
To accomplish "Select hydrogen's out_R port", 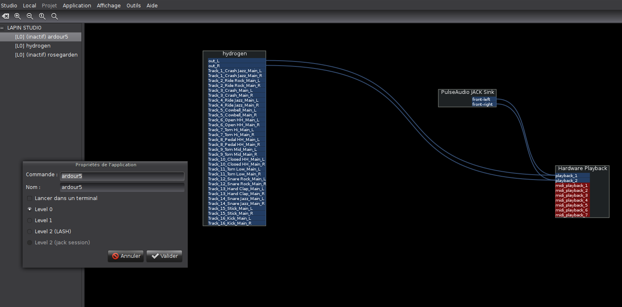I will (x=236, y=66).
